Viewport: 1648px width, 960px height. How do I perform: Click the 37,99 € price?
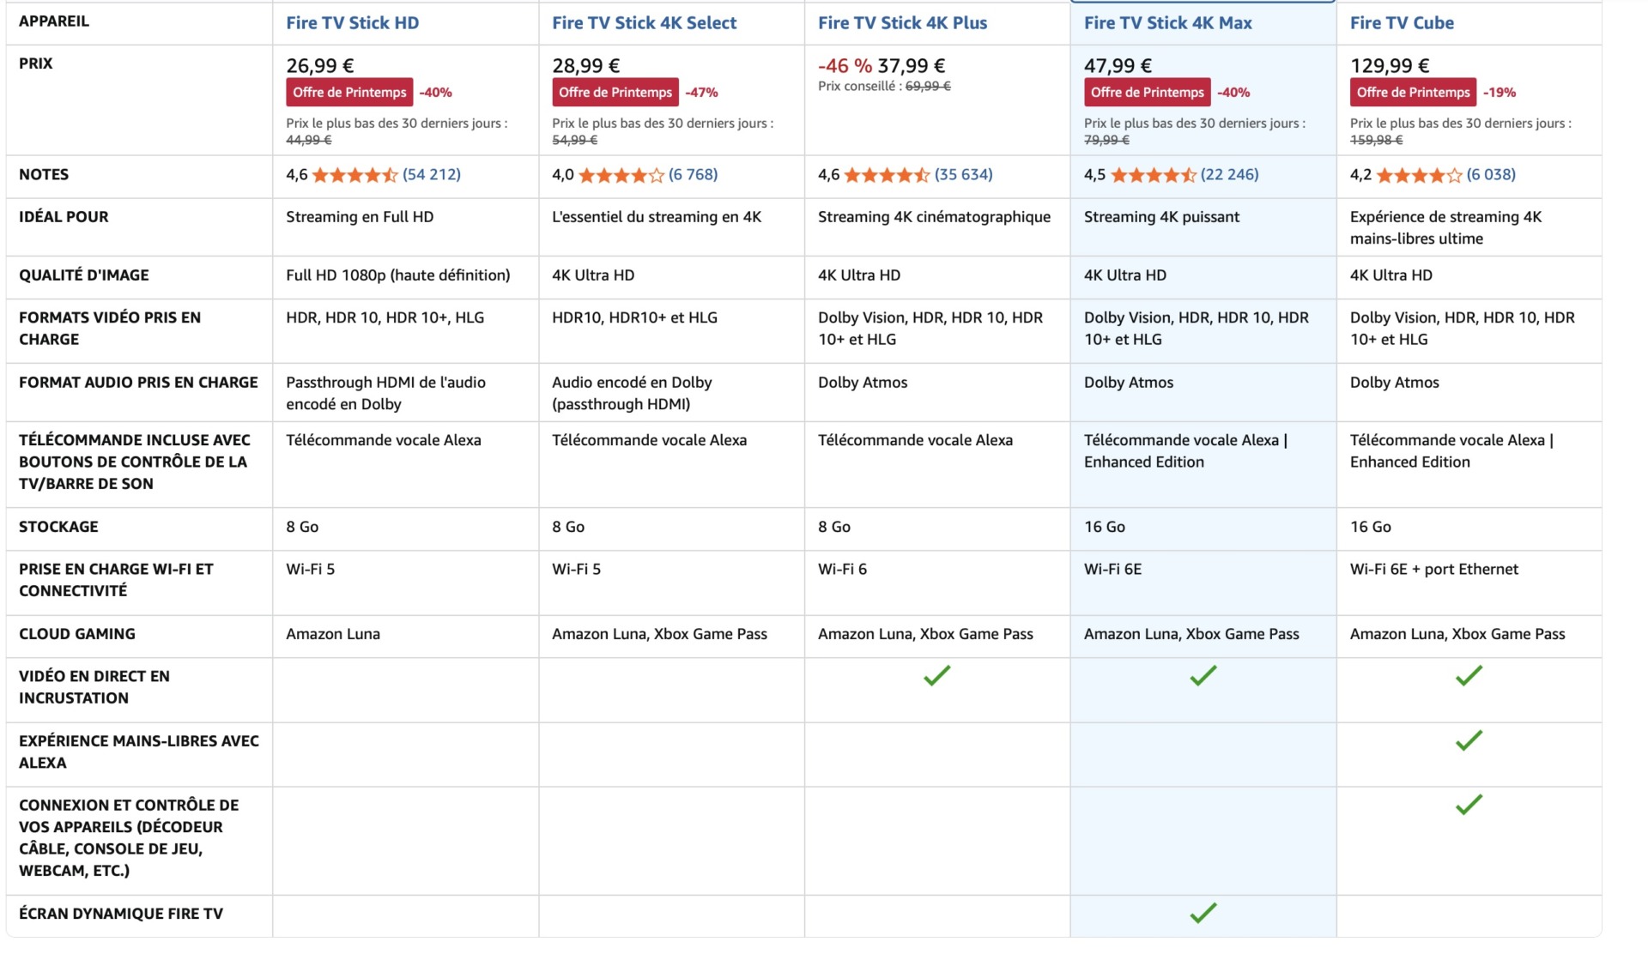[912, 66]
